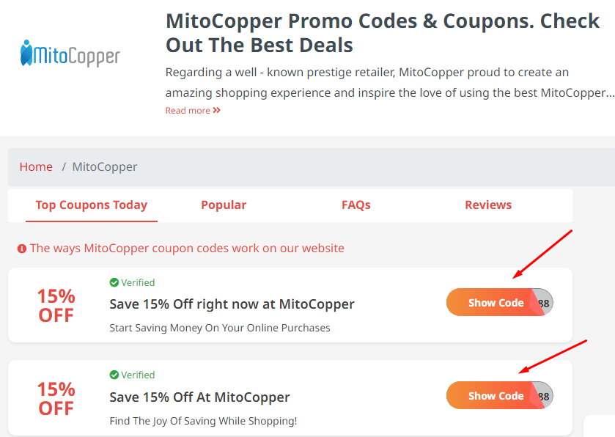Reveal the hidden code ending in 88

click(x=542, y=302)
